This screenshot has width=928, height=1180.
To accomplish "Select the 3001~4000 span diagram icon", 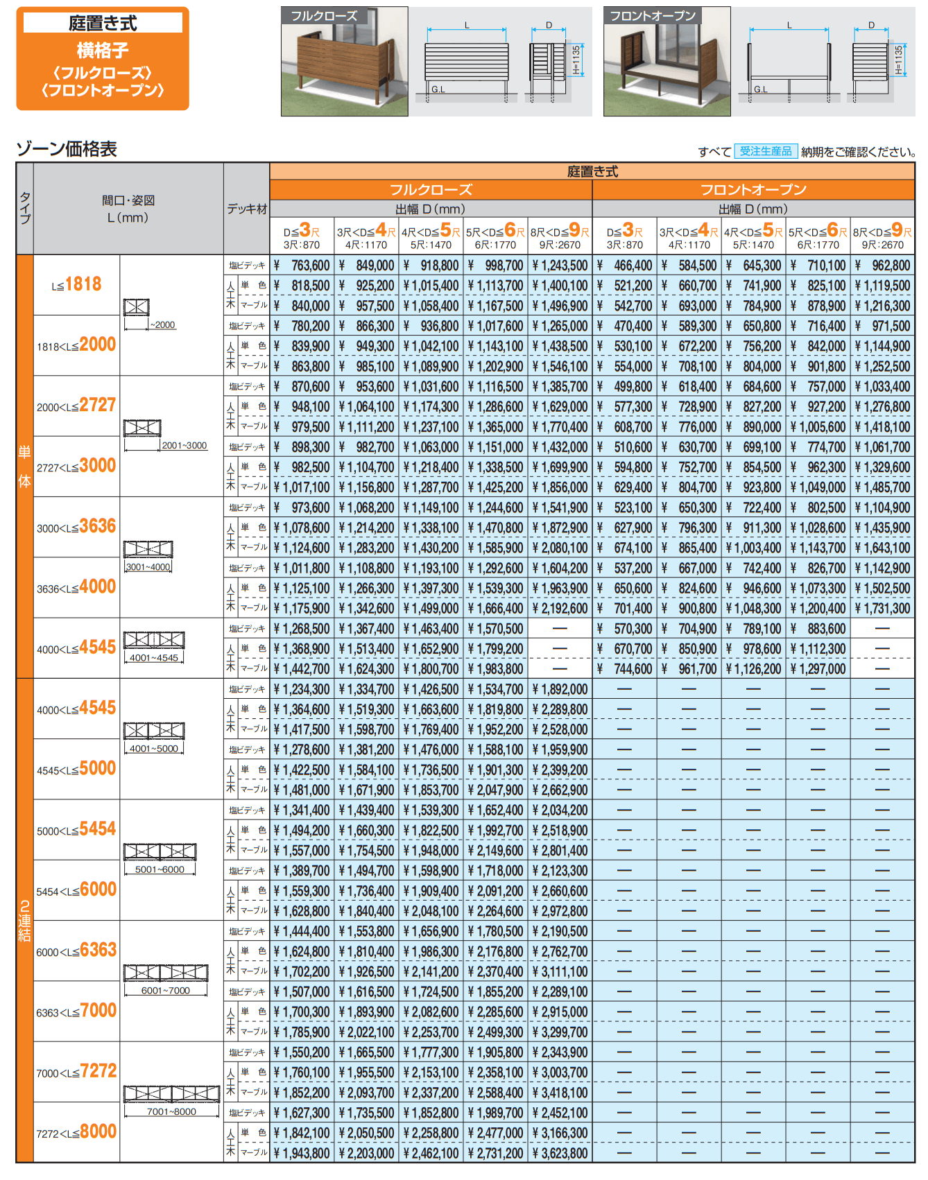I will click(148, 549).
